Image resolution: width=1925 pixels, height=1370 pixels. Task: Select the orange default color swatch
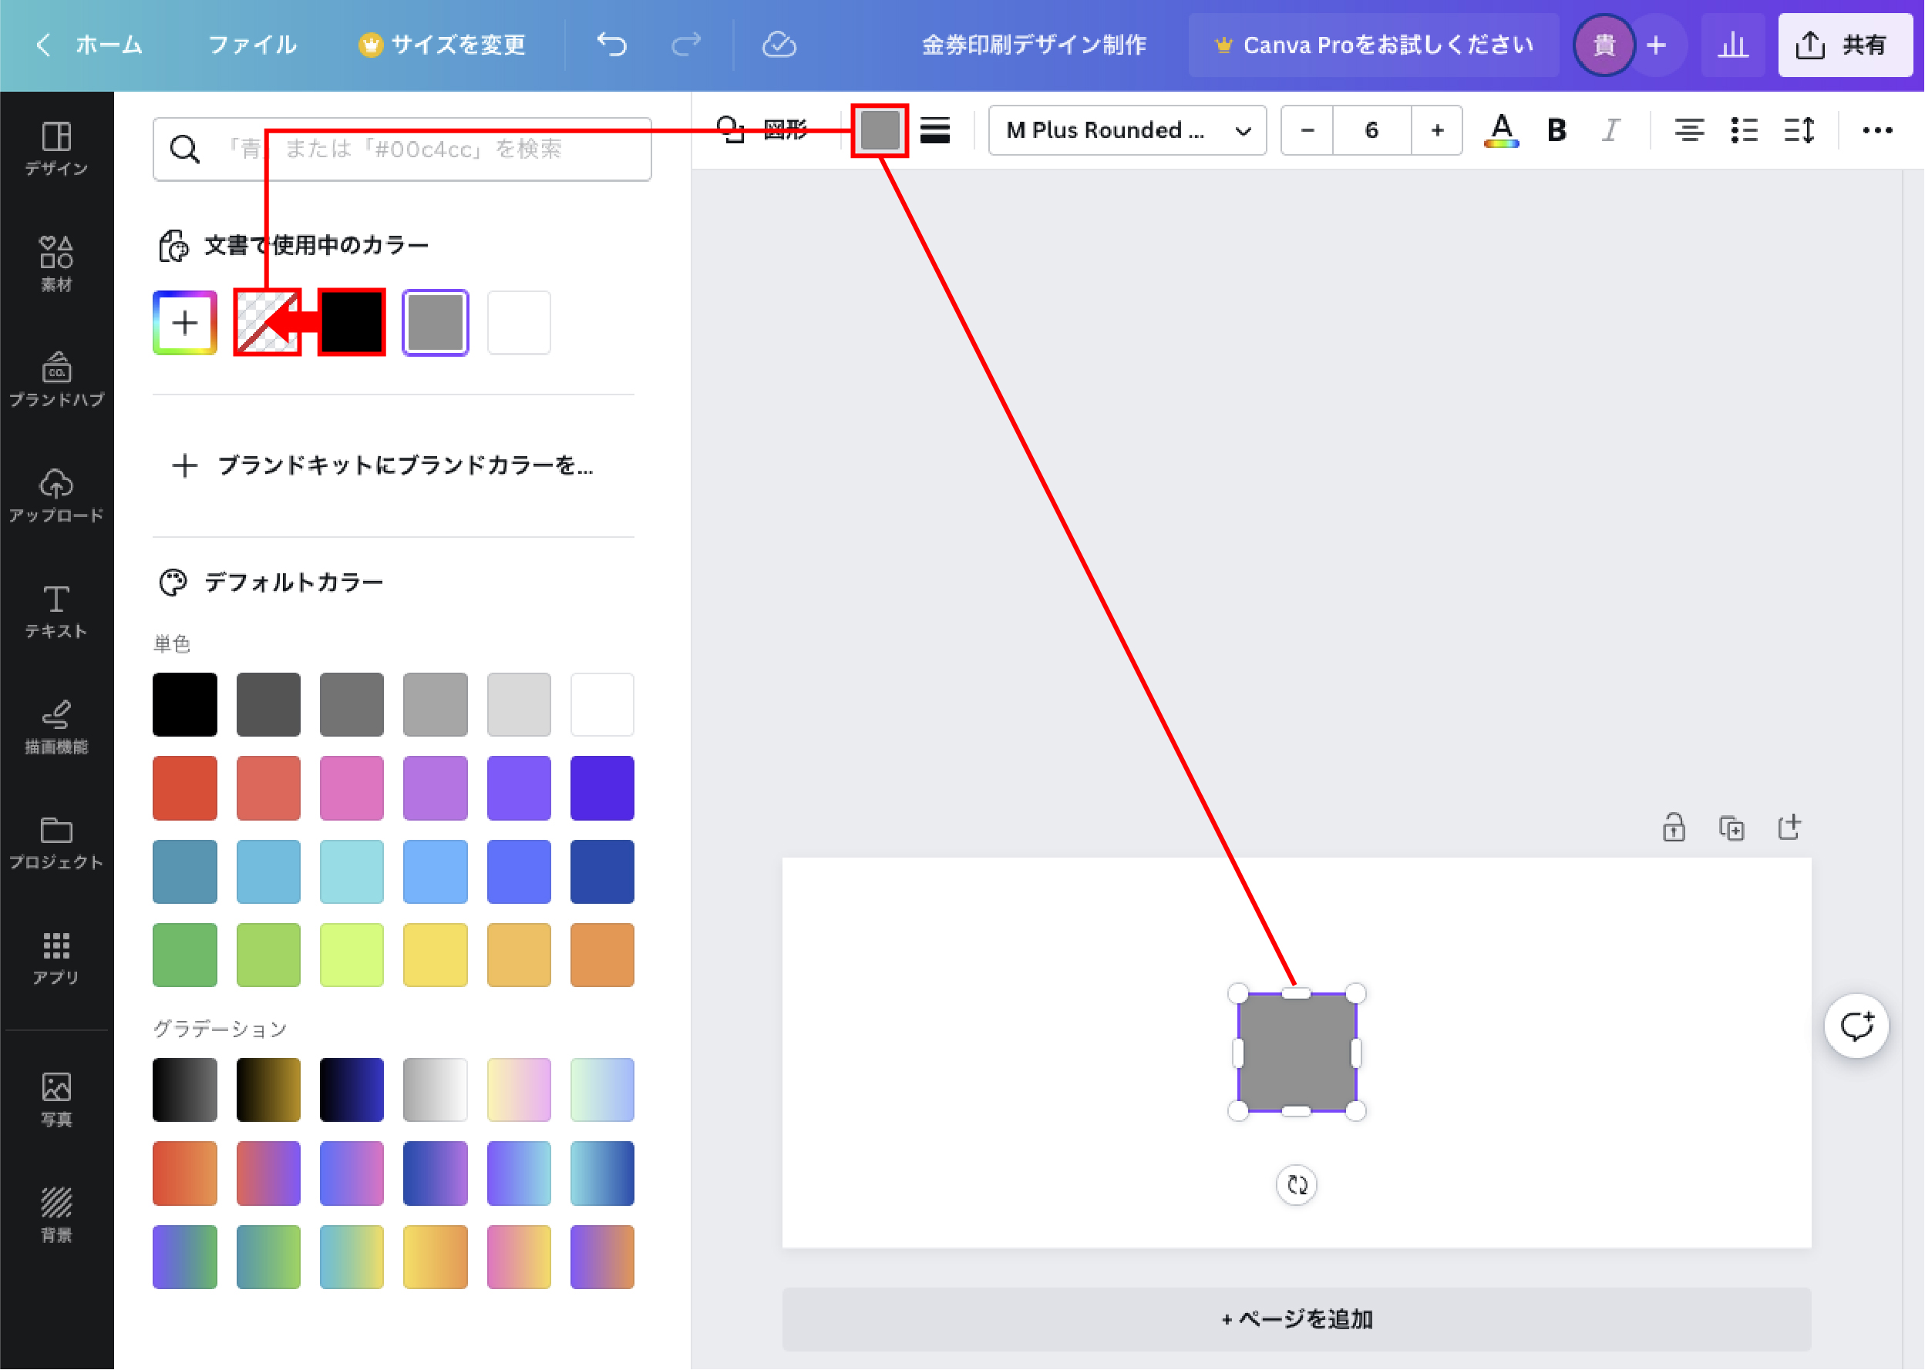[603, 955]
